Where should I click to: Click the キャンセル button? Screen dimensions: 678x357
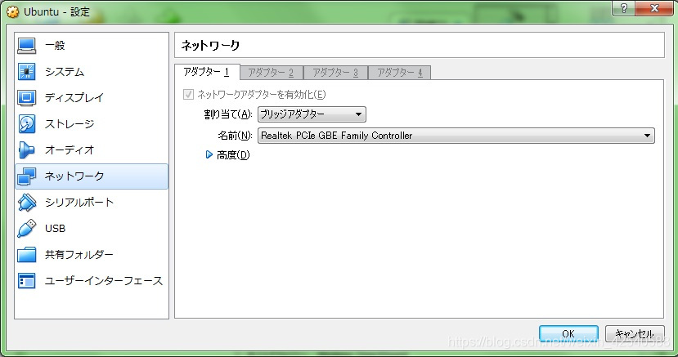[x=635, y=333]
